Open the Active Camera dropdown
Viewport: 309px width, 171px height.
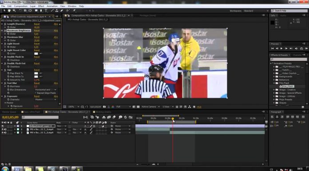click(151, 107)
